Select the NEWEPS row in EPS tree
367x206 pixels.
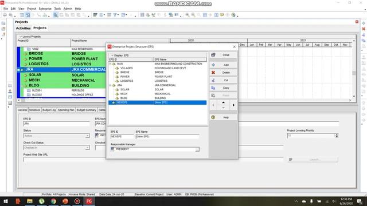tap(157, 102)
